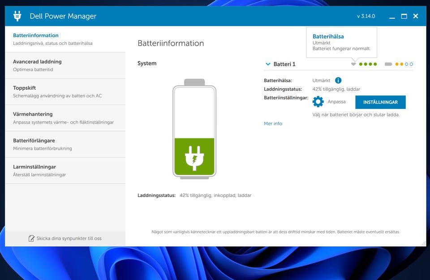430x280 pixels.
Task: Open Larminställningar in the sidebar
Action: pyautogui.click(x=65, y=171)
